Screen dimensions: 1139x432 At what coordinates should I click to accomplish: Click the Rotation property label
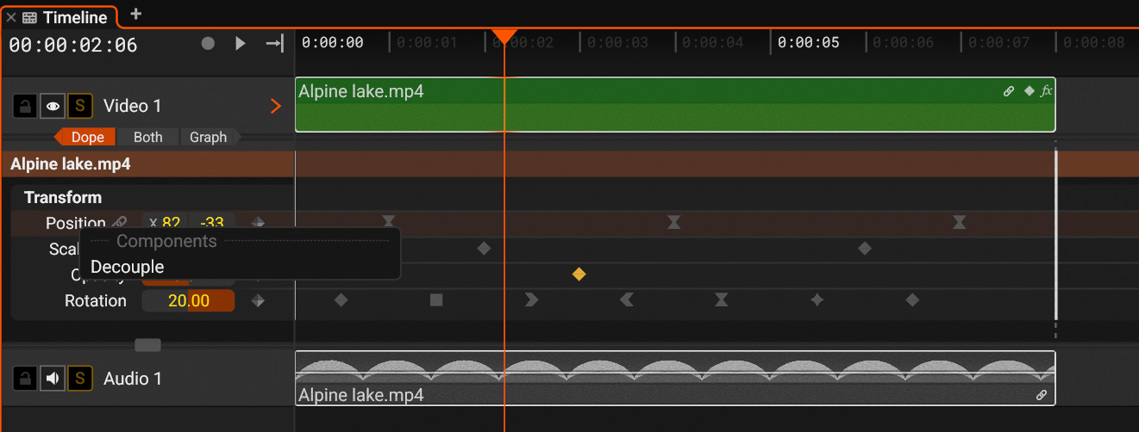(96, 300)
